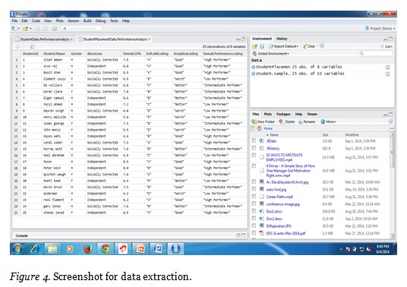Click the Save workspace icon in Environment pane

(262, 46)
